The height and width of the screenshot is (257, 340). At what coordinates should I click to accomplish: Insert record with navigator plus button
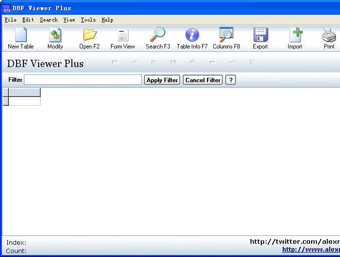[193, 63]
